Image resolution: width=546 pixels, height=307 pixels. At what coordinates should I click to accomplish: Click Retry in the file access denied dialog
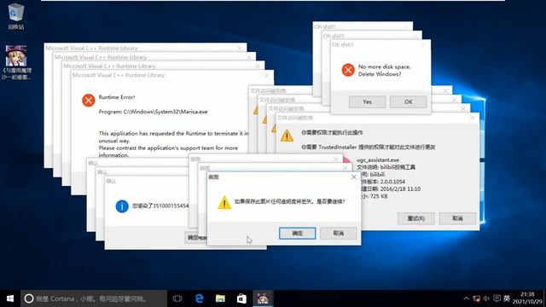click(415, 218)
